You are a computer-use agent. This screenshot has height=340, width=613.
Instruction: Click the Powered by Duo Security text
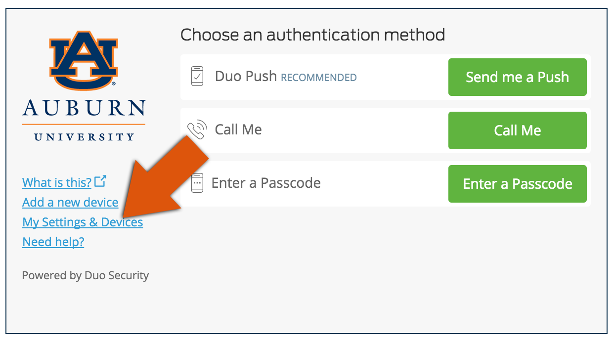point(85,276)
